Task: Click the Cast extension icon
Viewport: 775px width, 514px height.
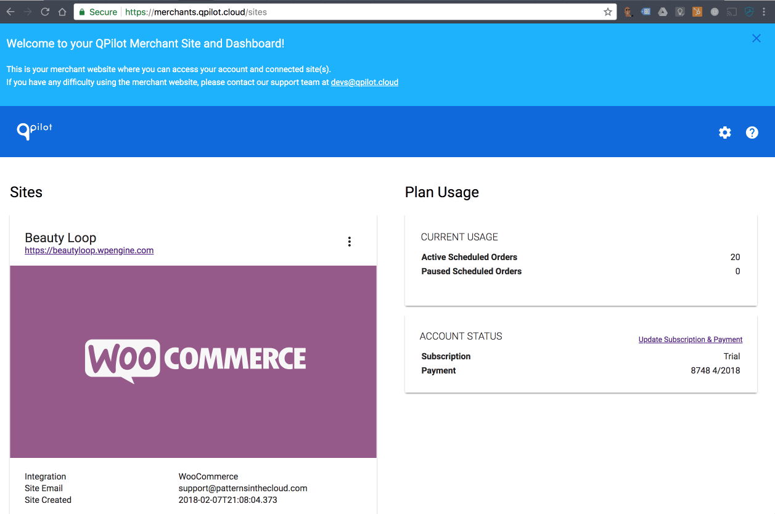Action: pyautogui.click(x=732, y=12)
